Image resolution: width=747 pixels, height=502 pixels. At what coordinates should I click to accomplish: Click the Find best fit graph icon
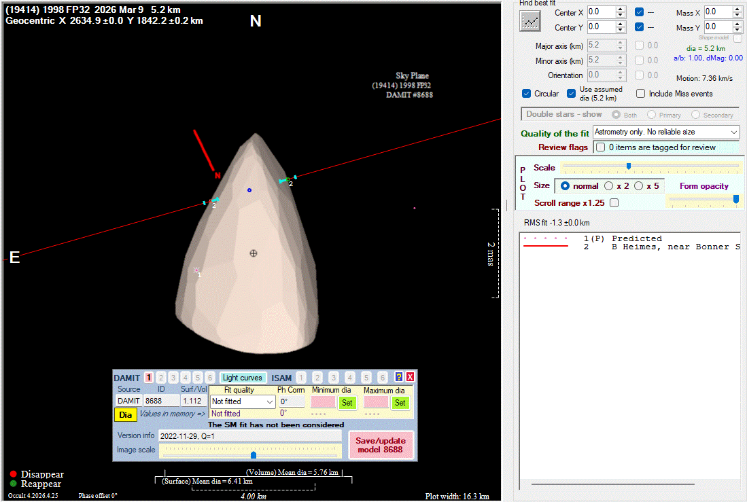[529, 21]
